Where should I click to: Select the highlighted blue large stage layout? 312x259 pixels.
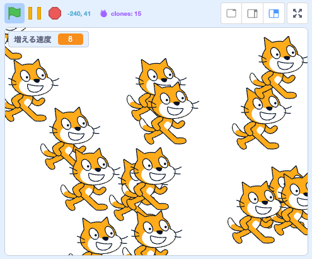coord(274,13)
